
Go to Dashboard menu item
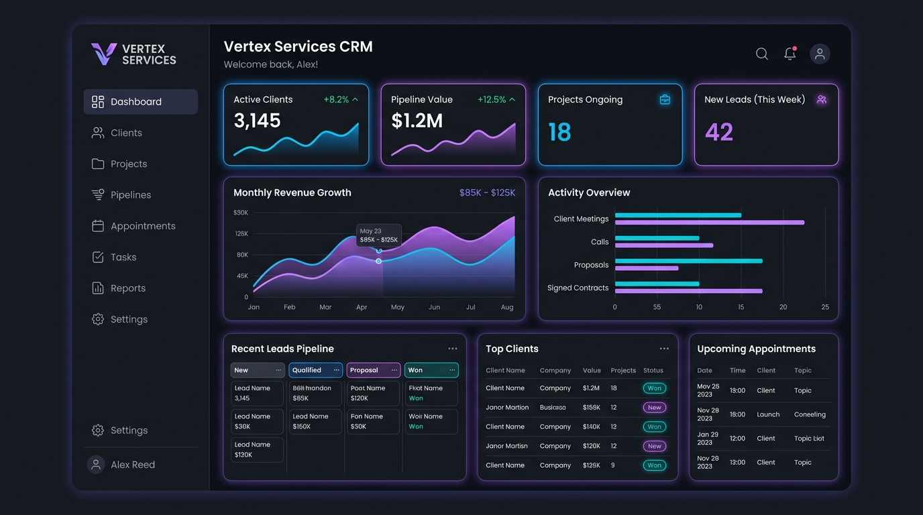tap(141, 102)
